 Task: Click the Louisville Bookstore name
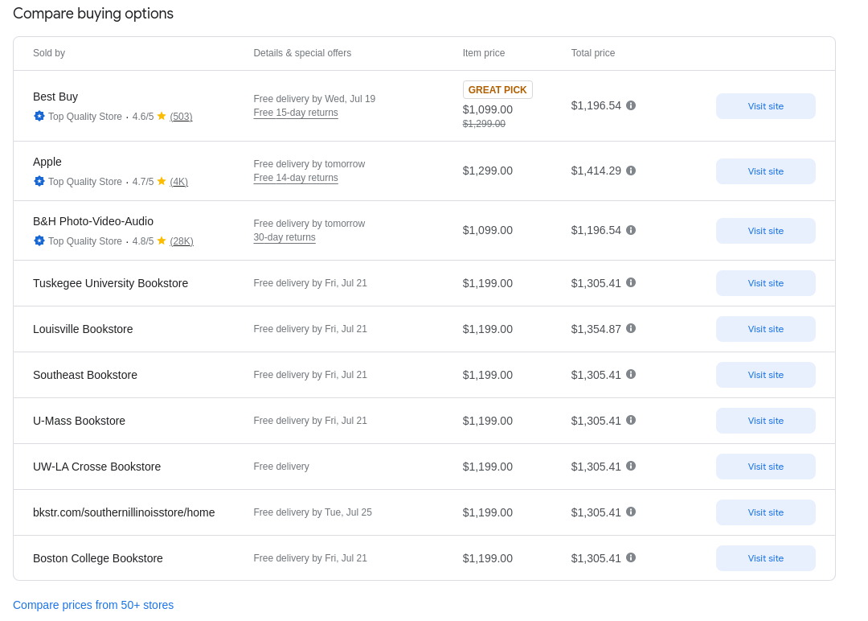83,329
